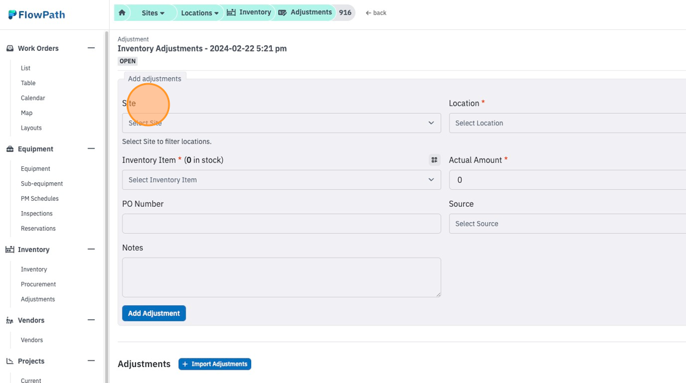Open the Sites breadcrumb dropdown
The width and height of the screenshot is (686, 383).
click(x=153, y=13)
